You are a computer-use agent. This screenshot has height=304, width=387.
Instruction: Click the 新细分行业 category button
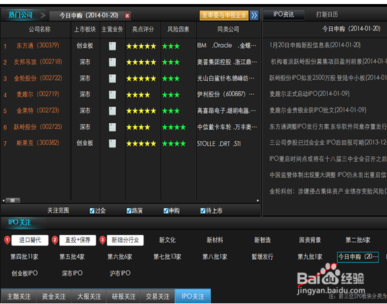point(125,240)
